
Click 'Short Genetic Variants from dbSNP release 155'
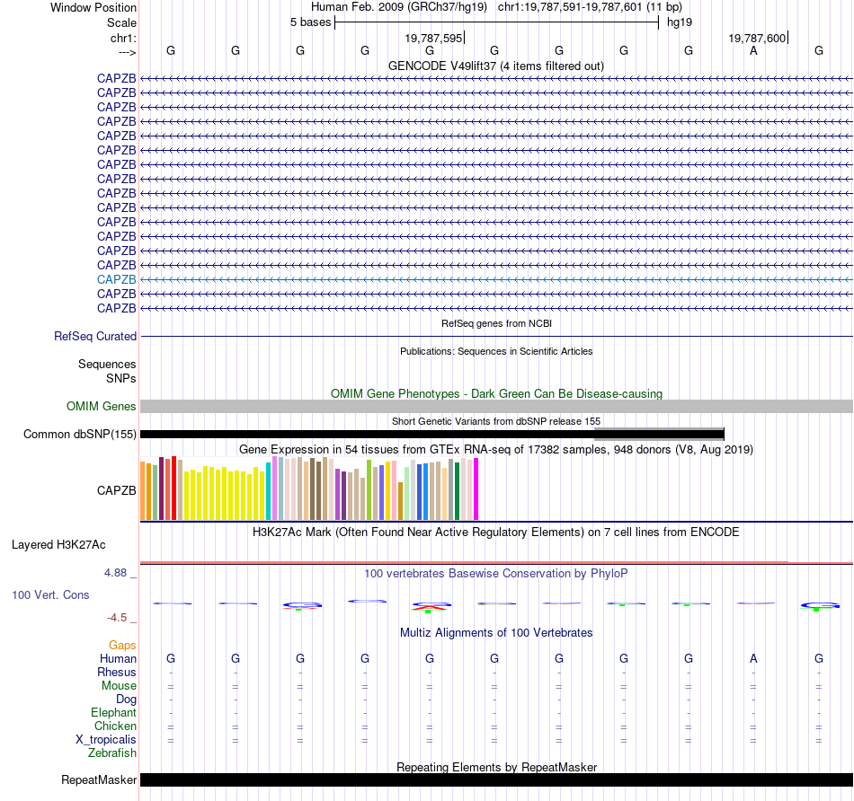[496, 422]
